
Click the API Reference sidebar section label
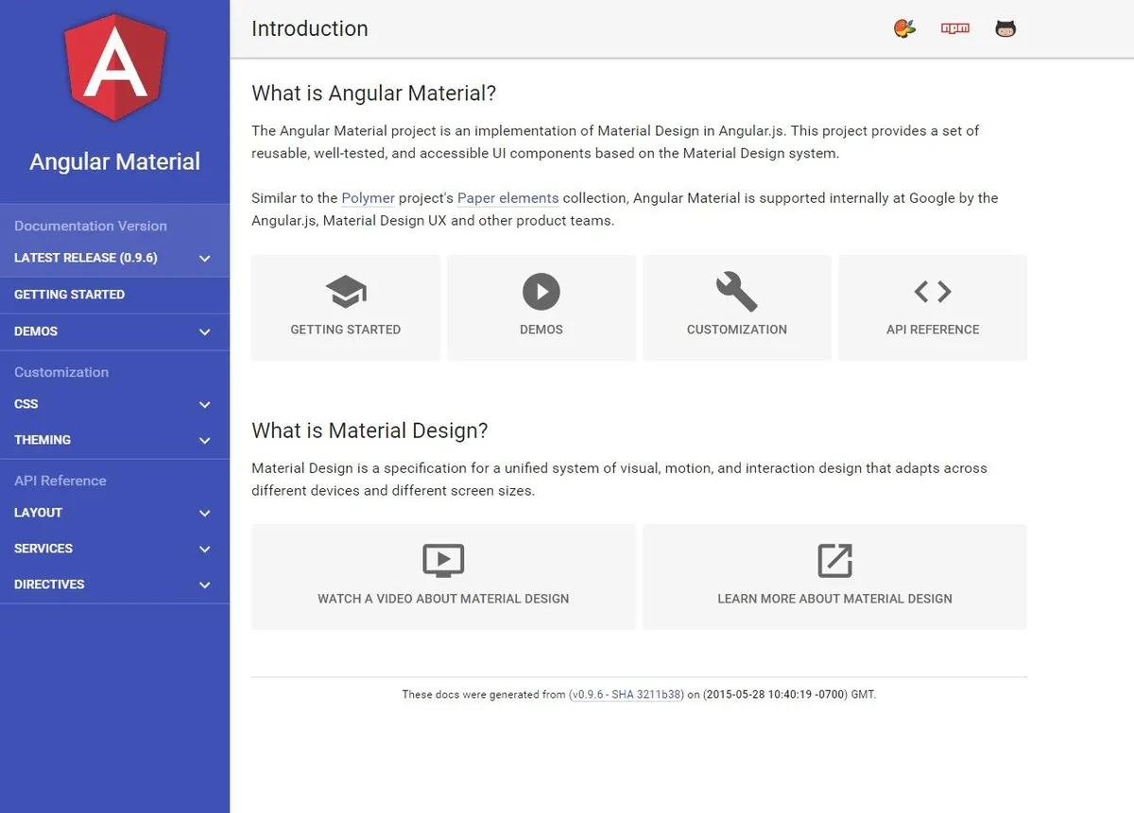tap(60, 481)
